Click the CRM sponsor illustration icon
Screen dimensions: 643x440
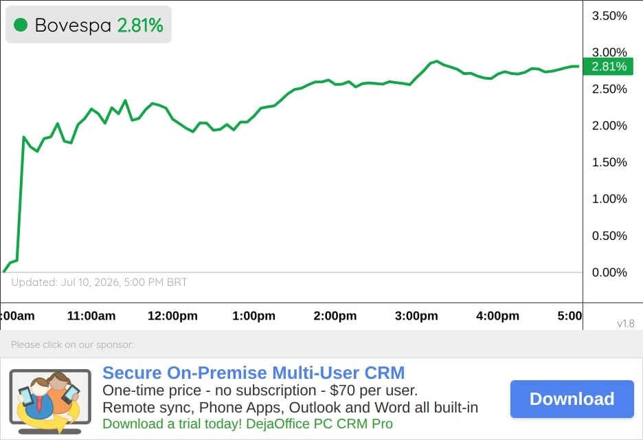point(50,401)
